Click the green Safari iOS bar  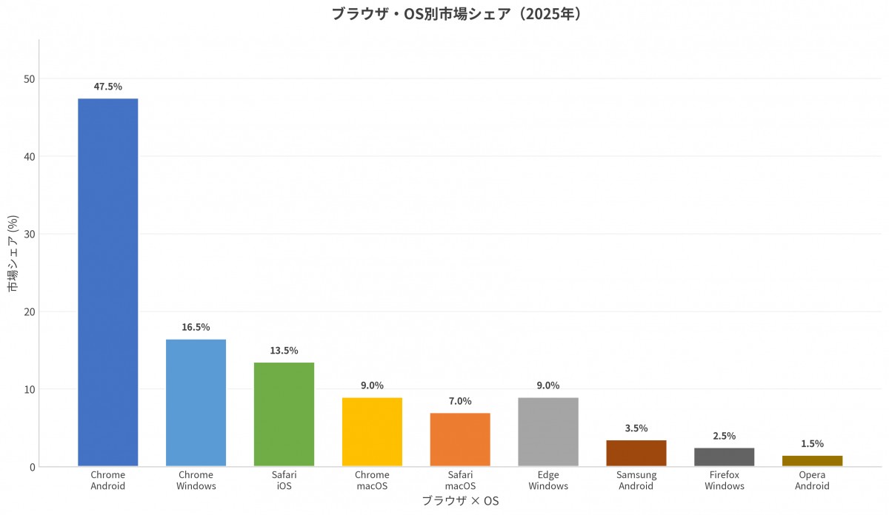tap(284, 414)
